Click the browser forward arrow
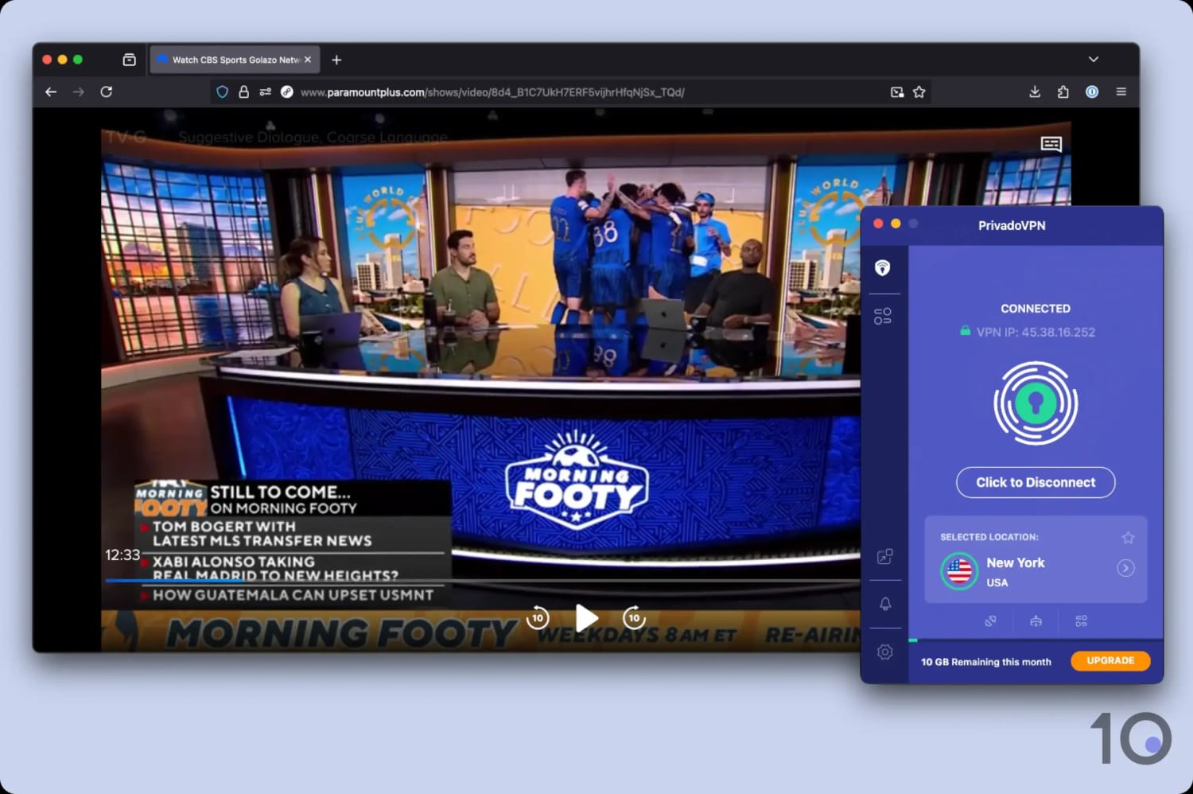This screenshot has height=794, width=1193. click(78, 92)
